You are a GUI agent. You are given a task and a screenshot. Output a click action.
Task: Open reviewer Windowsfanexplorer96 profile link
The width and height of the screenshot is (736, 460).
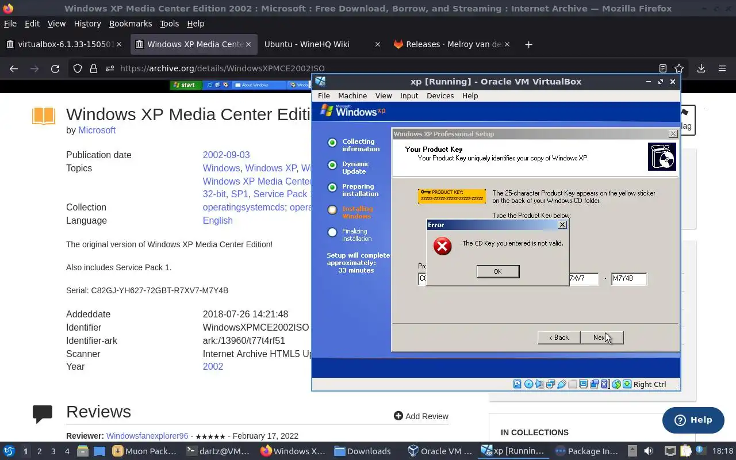point(147,436)
